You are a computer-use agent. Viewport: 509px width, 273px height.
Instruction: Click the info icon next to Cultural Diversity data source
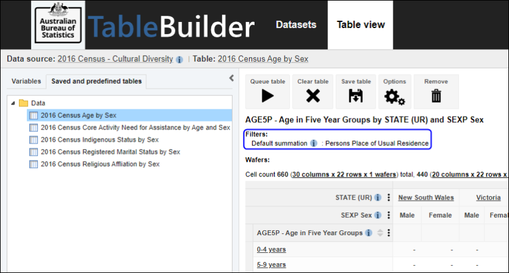pos(179,60)
